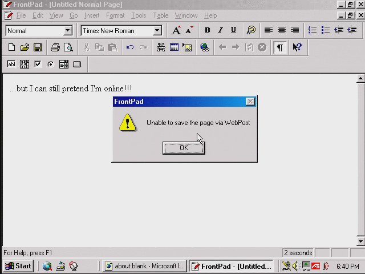
Task: Close the FrontPad warning dialog
Action: pyautogui.click(x=250, y=102)
